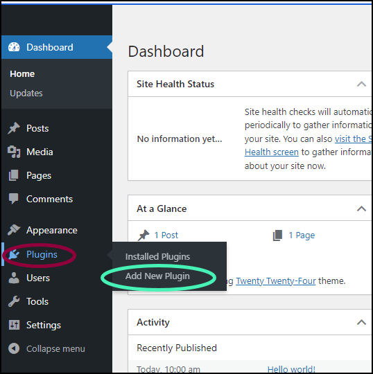Open the 1 Post link
This screenshot has height=374, width=373.
coord(166,235)
